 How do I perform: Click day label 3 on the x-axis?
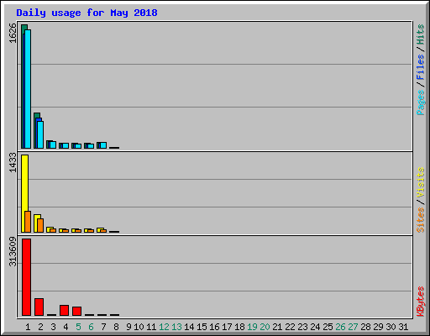tap(53, 327)
